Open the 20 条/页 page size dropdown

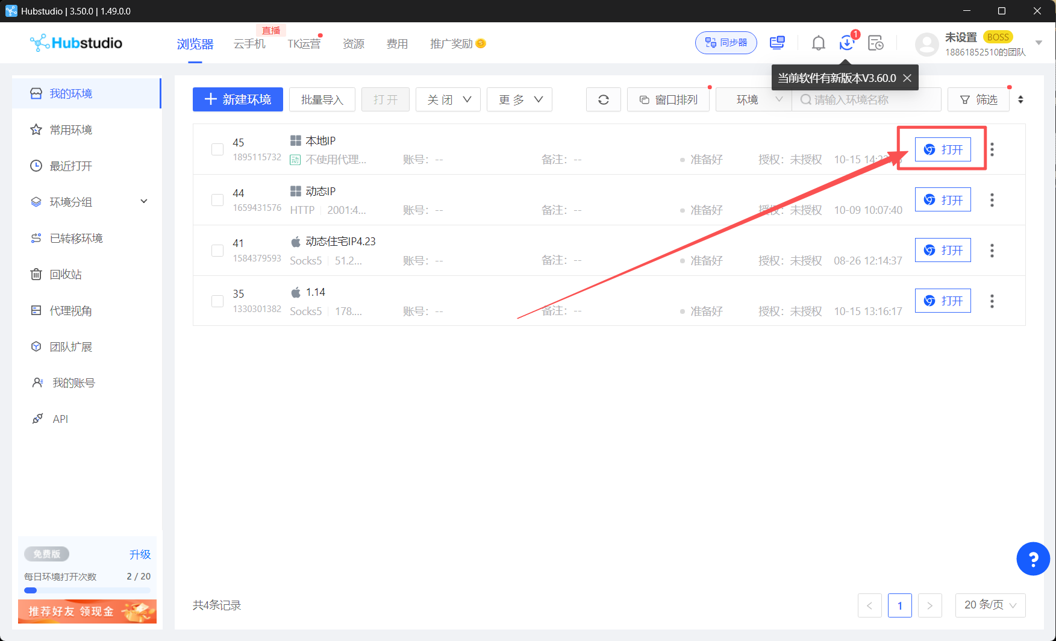pos(990,605)
